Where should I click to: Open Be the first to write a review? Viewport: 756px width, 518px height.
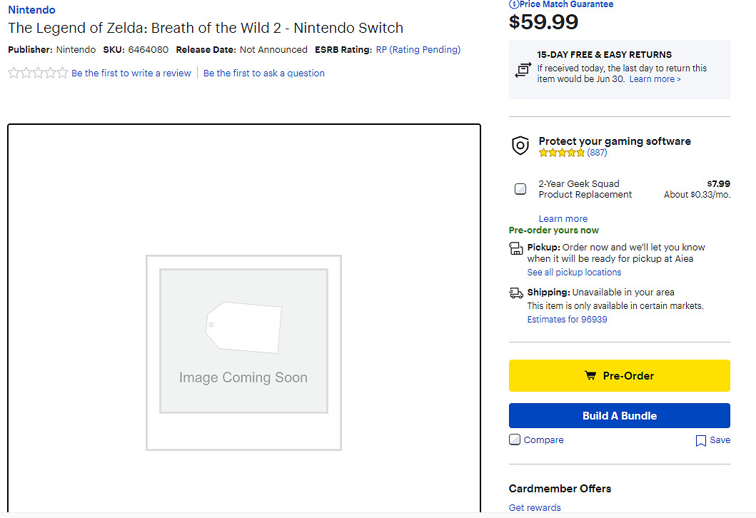(x=131, y=73)
